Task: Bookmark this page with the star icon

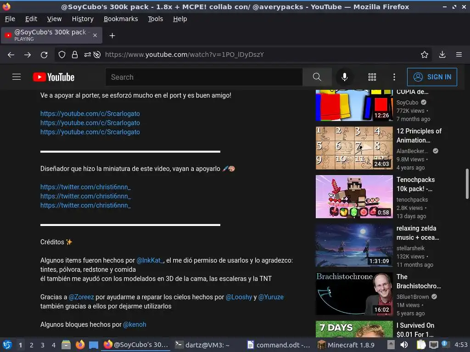Action: pyautogui.click(x=425, y=55)
